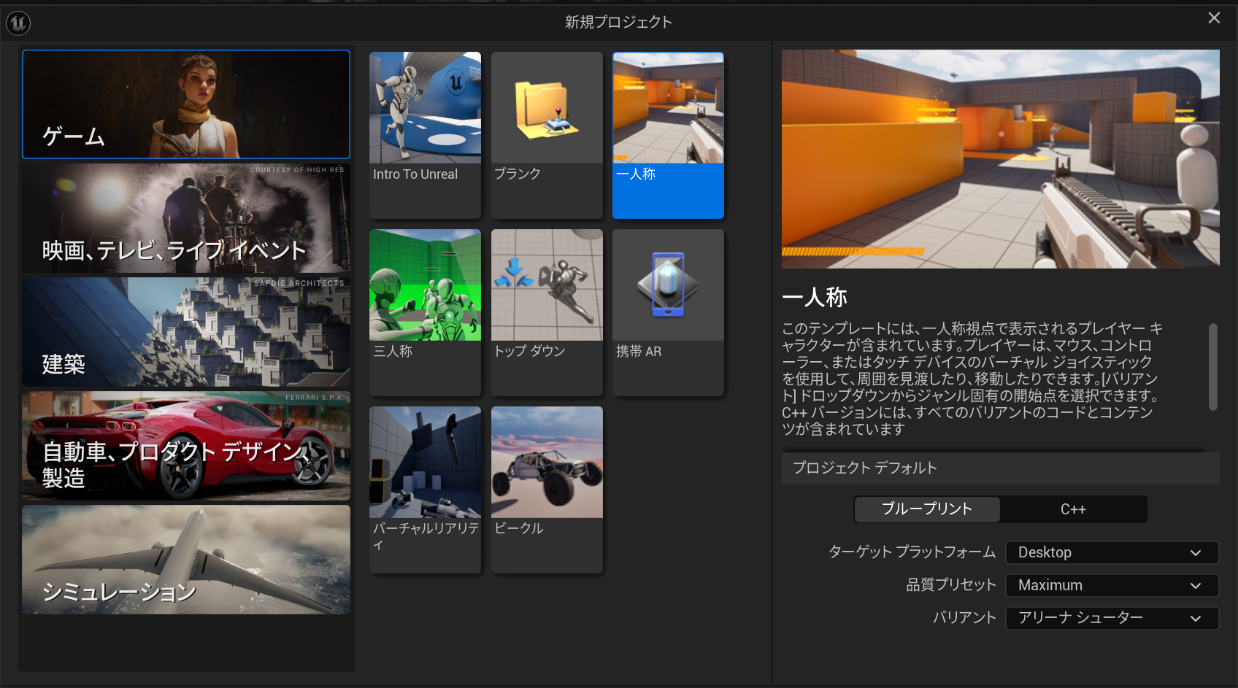Switch to 映画、テレビ、ライブ イベント category
1238x688 pixels.
[186, 218]
